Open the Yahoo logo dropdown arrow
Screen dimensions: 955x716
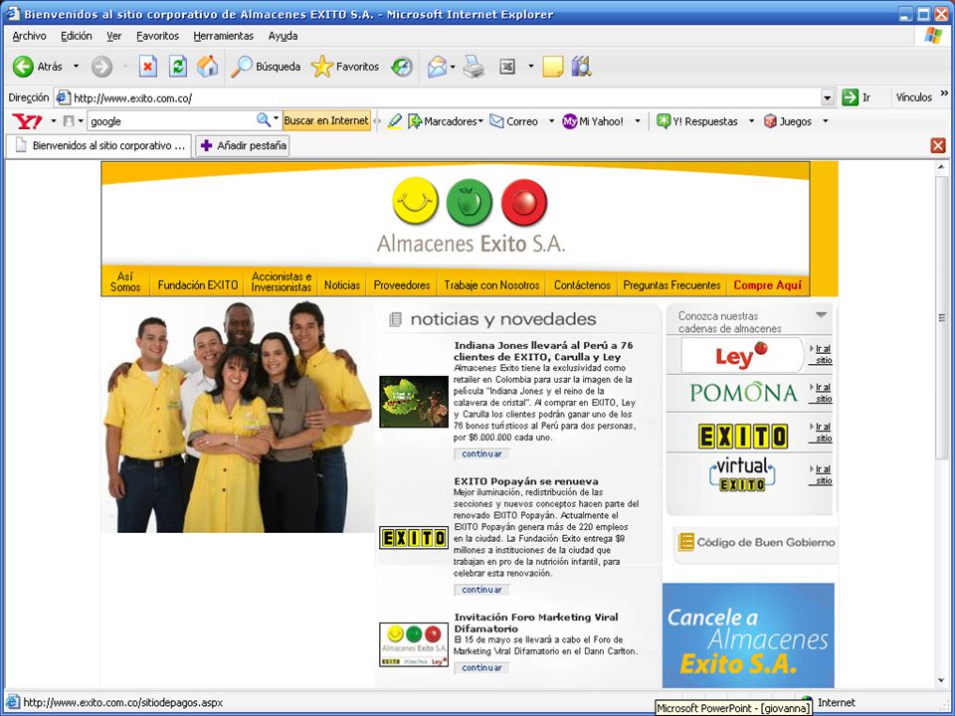click(x=53, y=121)
